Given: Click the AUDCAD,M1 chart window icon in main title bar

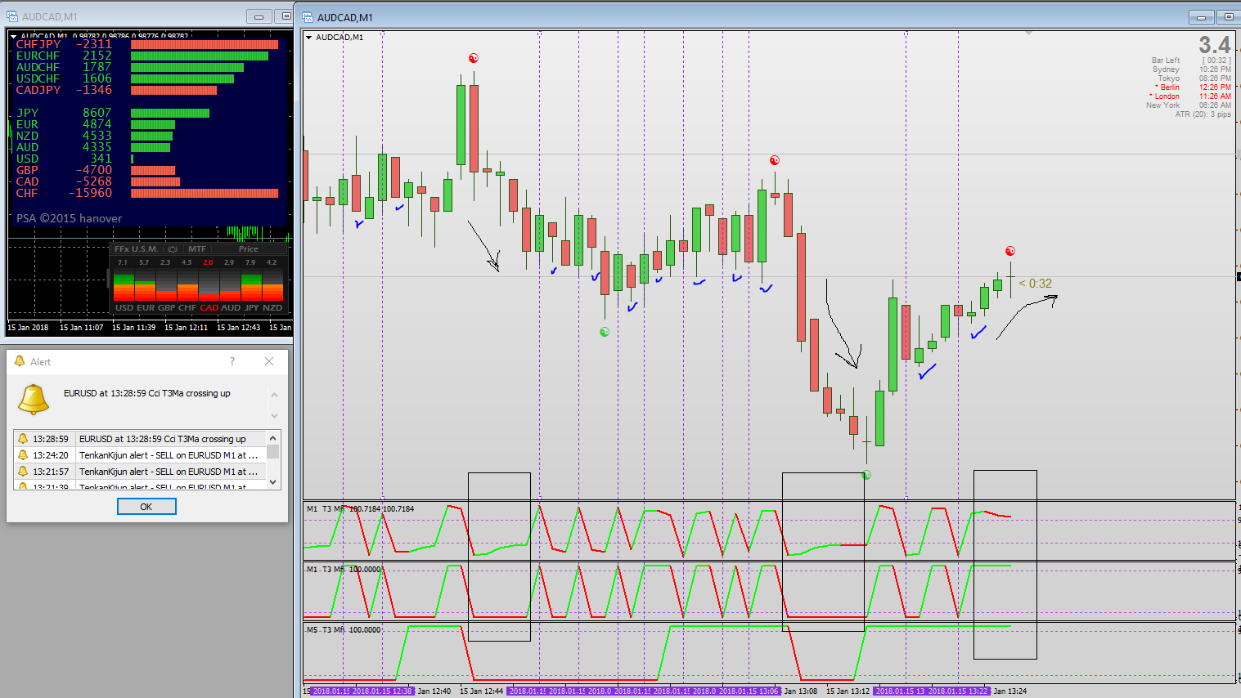Looking at the screenshot, I should point(308,17).
